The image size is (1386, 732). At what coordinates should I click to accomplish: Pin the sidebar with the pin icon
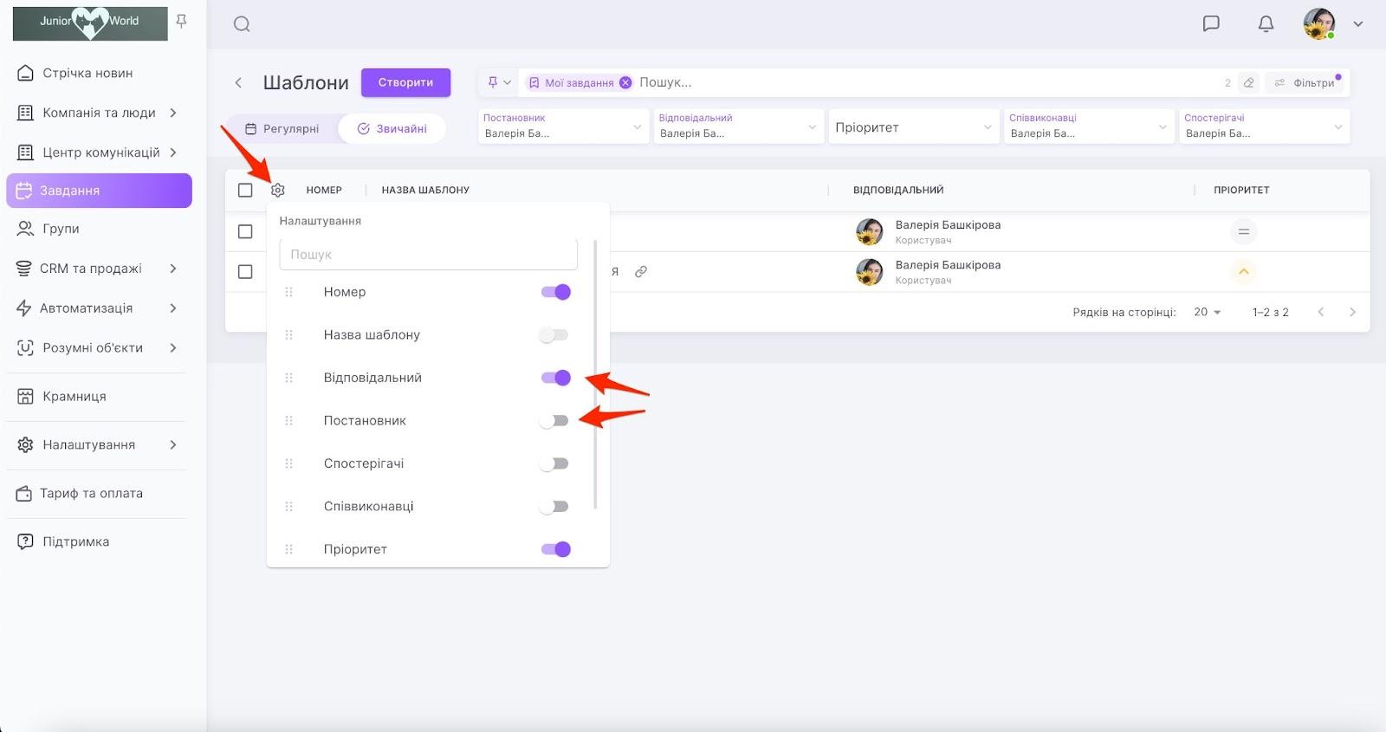click(181, 21)
